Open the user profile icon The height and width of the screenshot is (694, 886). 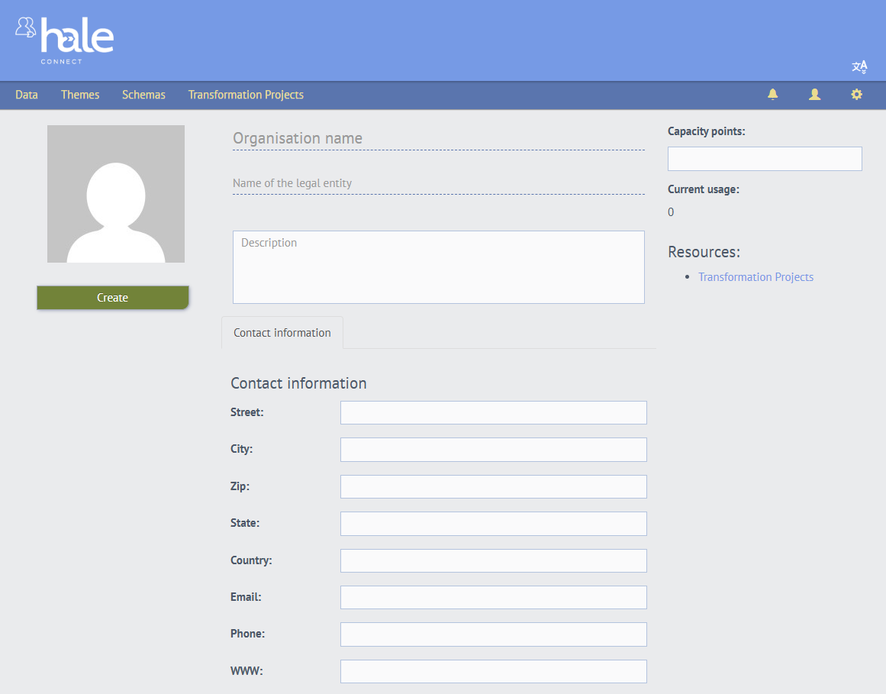click(814, 95)
